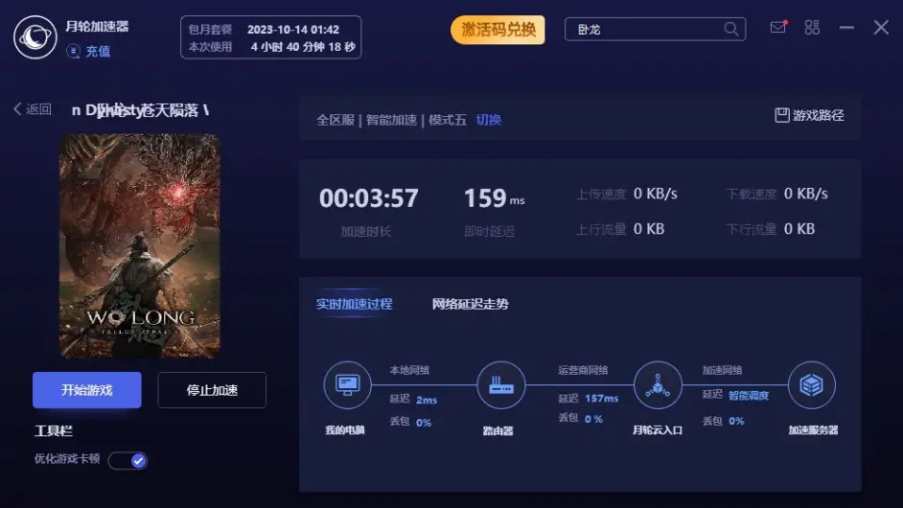The height and width of the screenshot is (508, 903).
Task: Click the moon accelerator logo icon
Action: coord(35,37)
